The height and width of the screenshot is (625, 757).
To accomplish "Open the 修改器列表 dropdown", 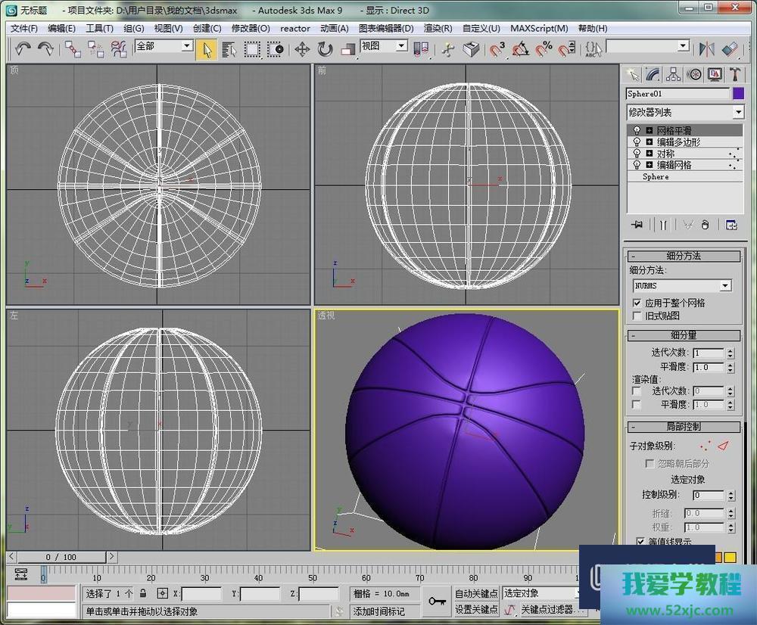I will 738,112.
